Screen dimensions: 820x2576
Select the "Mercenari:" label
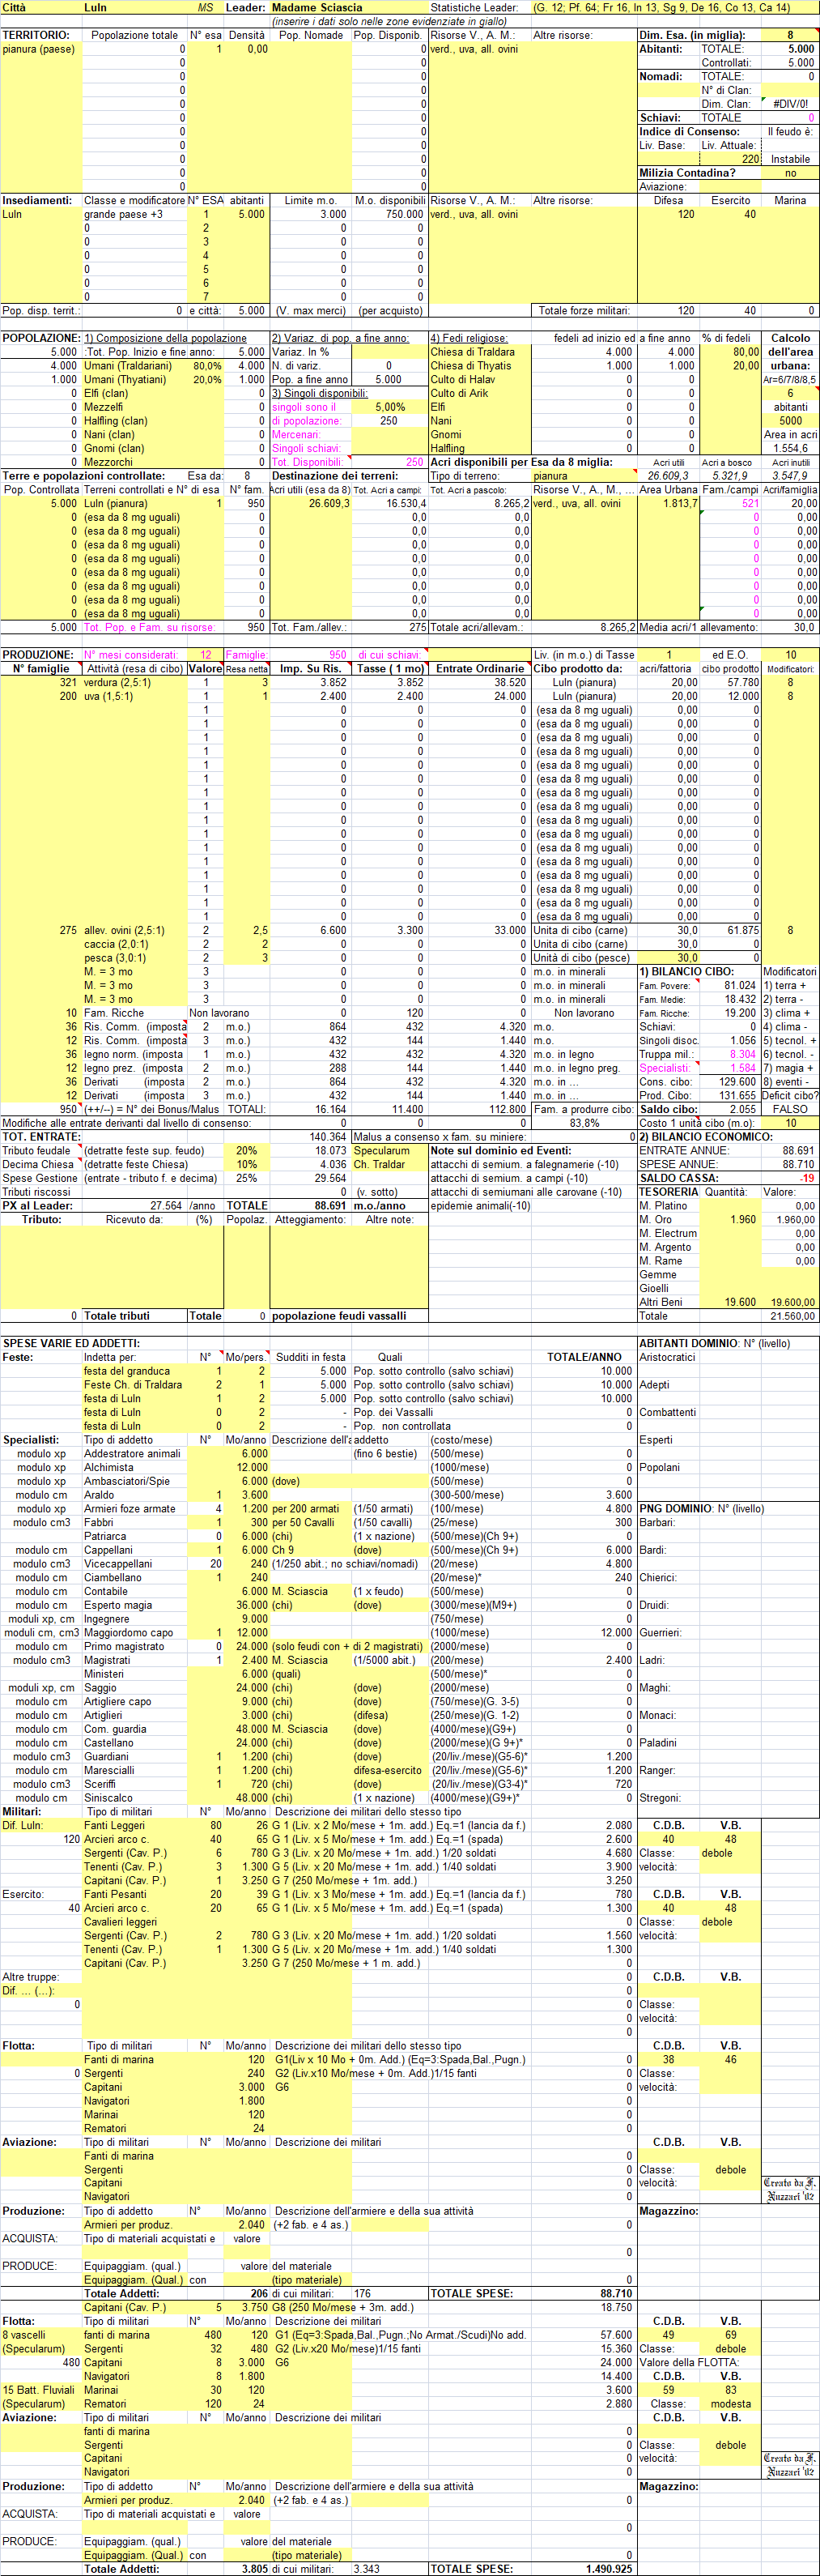pyautogui.click(x=295, y=435)
